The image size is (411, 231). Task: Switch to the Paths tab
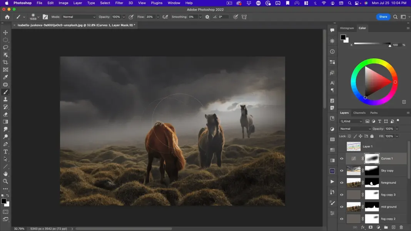point(374,113)
